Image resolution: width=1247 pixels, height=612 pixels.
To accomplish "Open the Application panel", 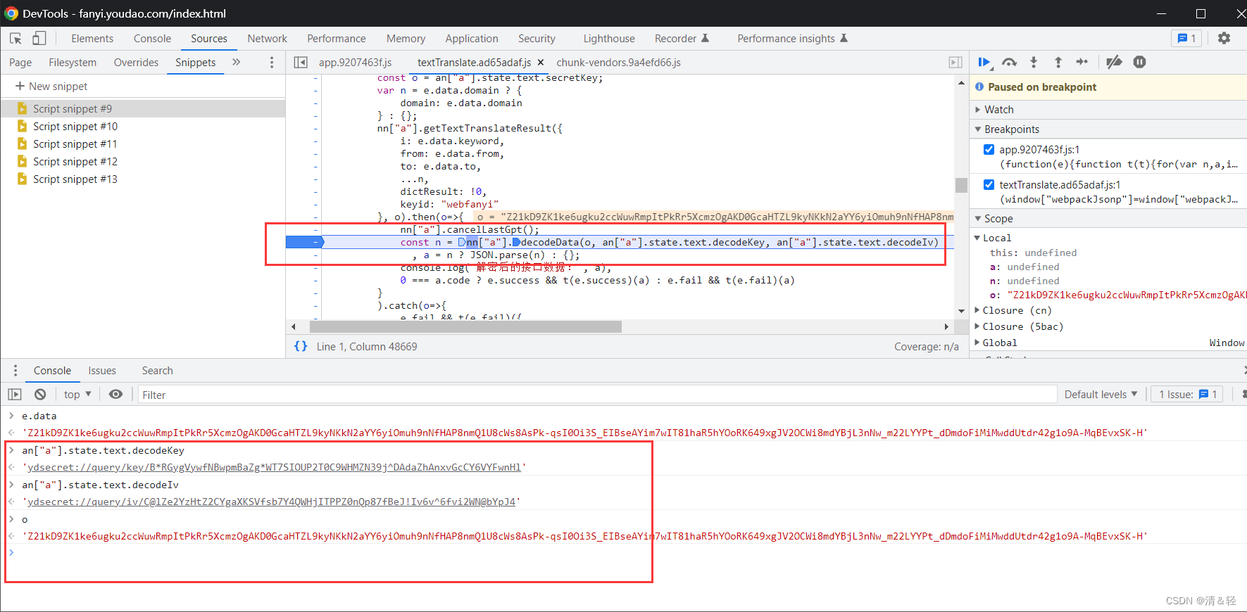I will [471, 39].
